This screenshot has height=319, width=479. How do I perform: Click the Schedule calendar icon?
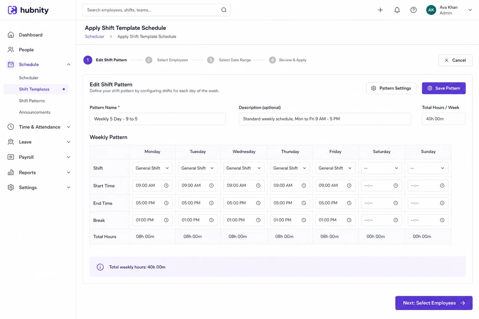click(x=11, y=64)
